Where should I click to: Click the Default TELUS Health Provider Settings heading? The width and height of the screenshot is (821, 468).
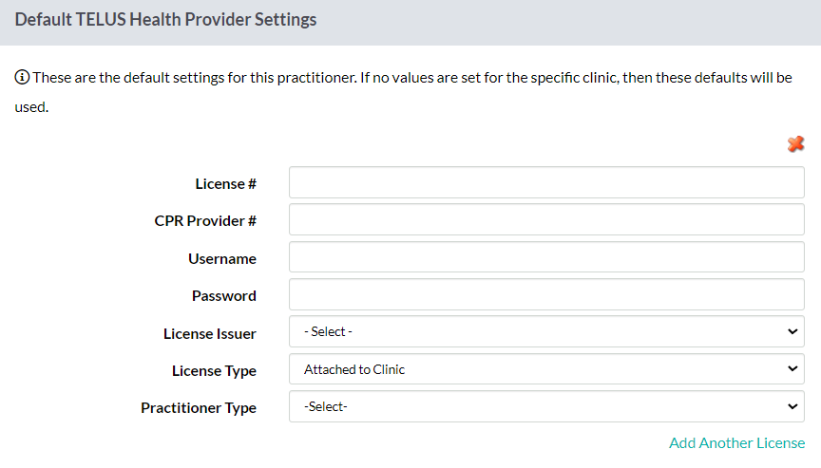tap(165, 19)
